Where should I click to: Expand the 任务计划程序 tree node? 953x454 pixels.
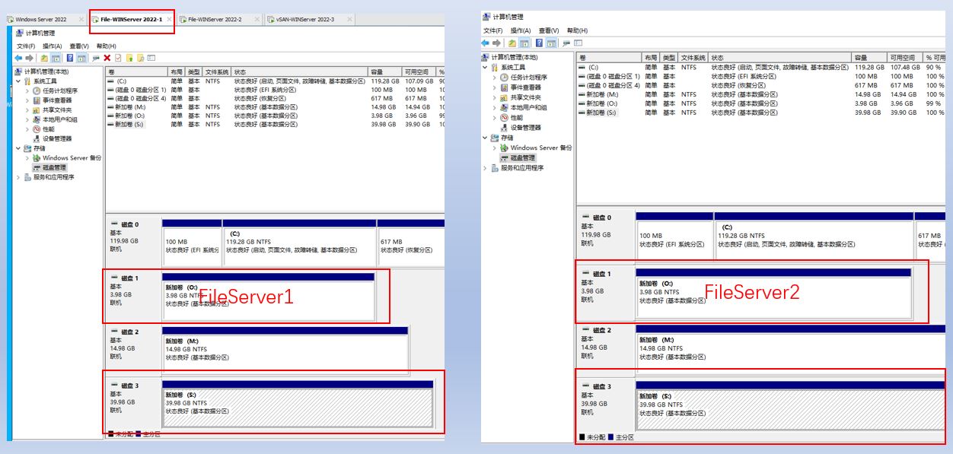(x=27, y=90)
